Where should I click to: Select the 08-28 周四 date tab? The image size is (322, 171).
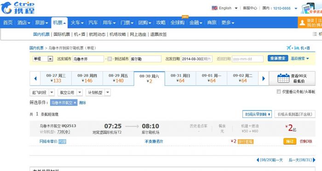coord(87,78)
